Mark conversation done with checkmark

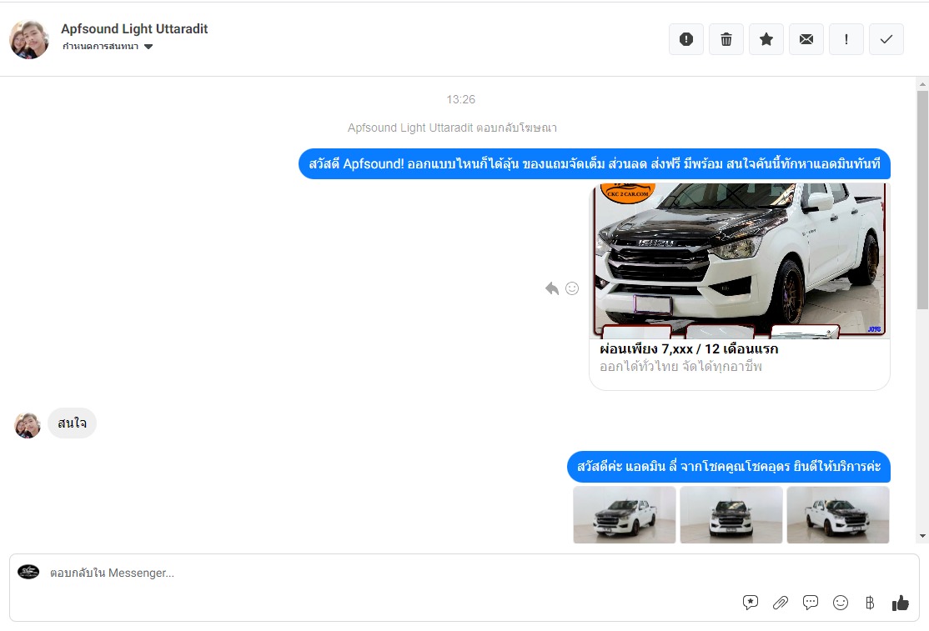pos(886,39)
